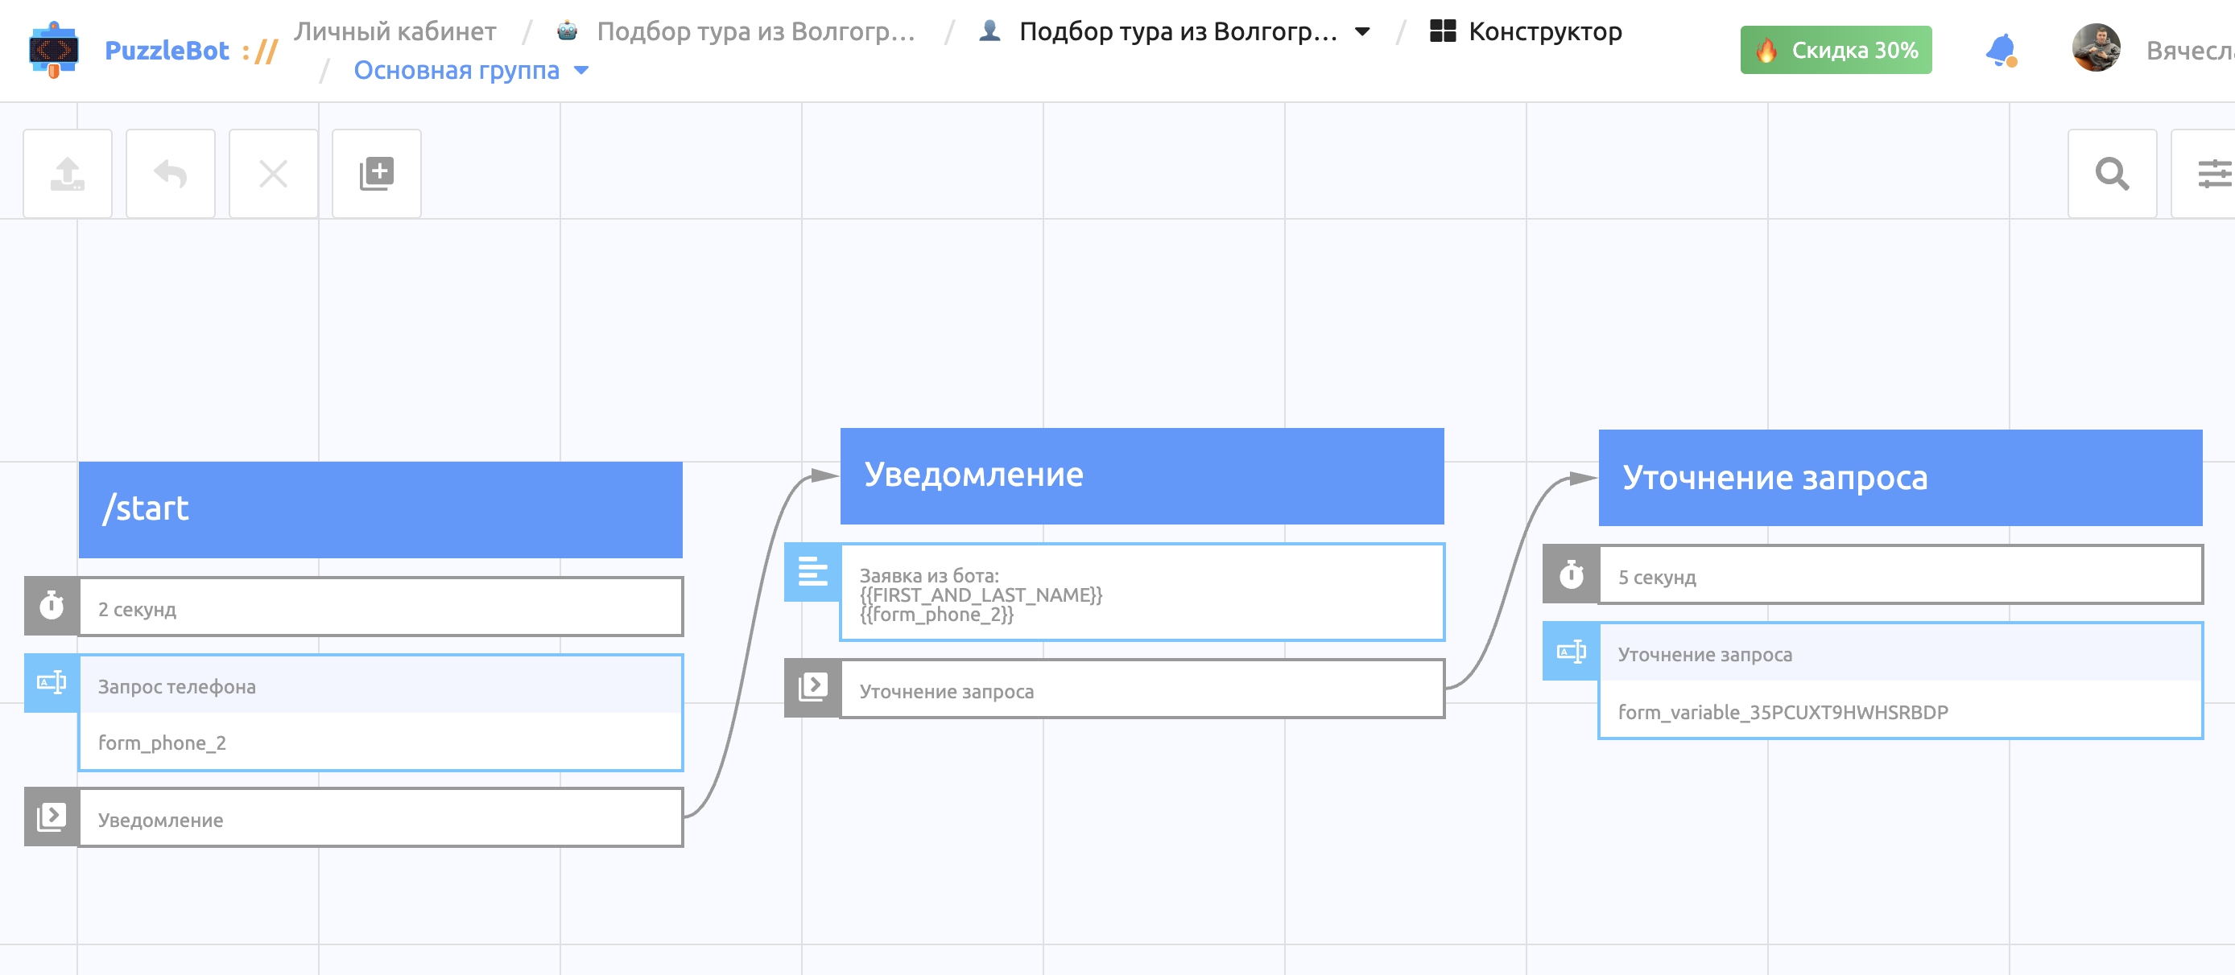Open the Запрос телефона form item
The width and height of the screenshot is (2235, 975).
point(381,685)
